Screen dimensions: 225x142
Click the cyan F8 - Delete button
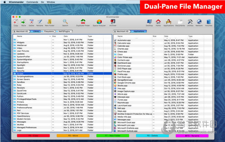coord(152,135)
